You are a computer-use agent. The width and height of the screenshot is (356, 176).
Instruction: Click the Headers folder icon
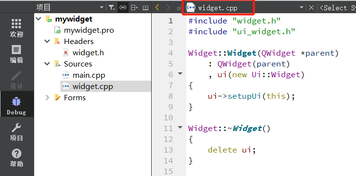coord(57,42)
